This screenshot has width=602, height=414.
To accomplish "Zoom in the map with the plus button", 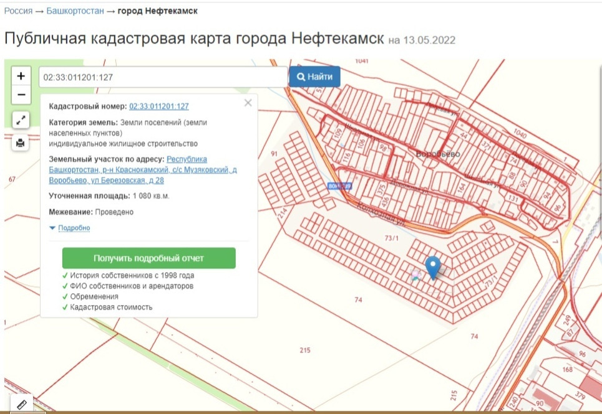I will point(21,76).
